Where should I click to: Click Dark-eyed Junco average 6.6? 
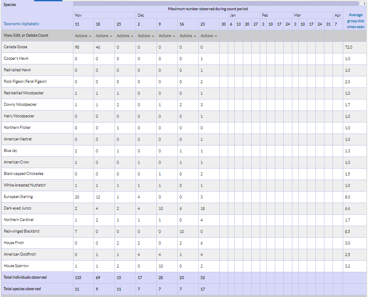(x=347, y=209)
